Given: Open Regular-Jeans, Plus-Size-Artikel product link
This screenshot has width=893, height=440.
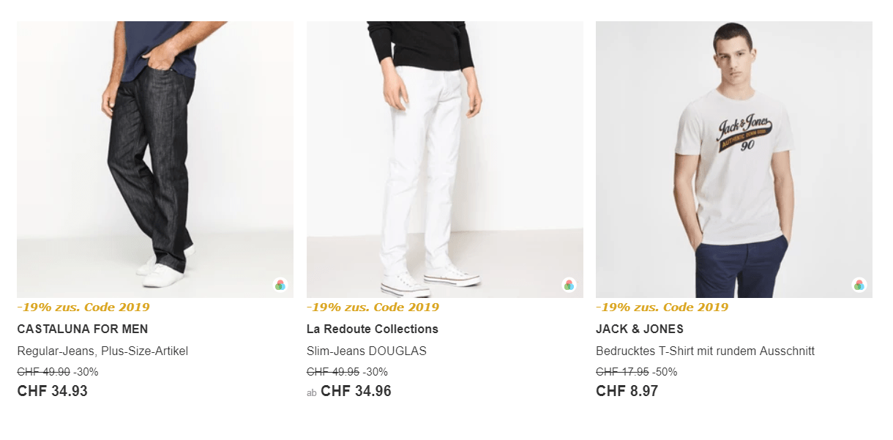Looking at the screenshot, I should [102, 351].
